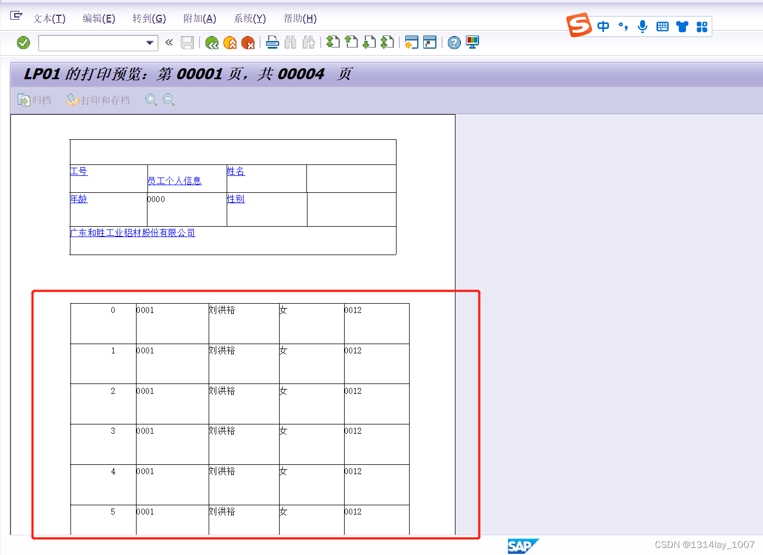Go to the First Page icon
The image size is (763, 555).
pyautogui.click(x=333, y=42)
